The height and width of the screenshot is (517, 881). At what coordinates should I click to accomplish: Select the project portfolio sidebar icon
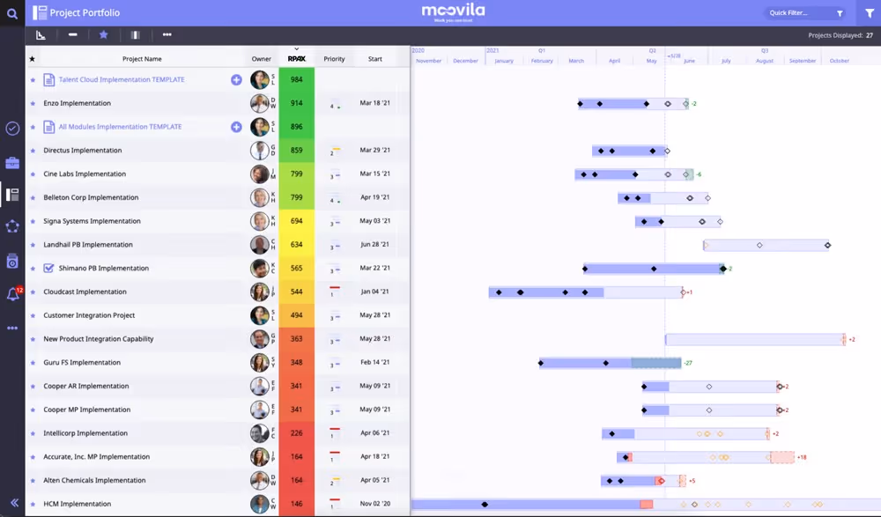12,195
